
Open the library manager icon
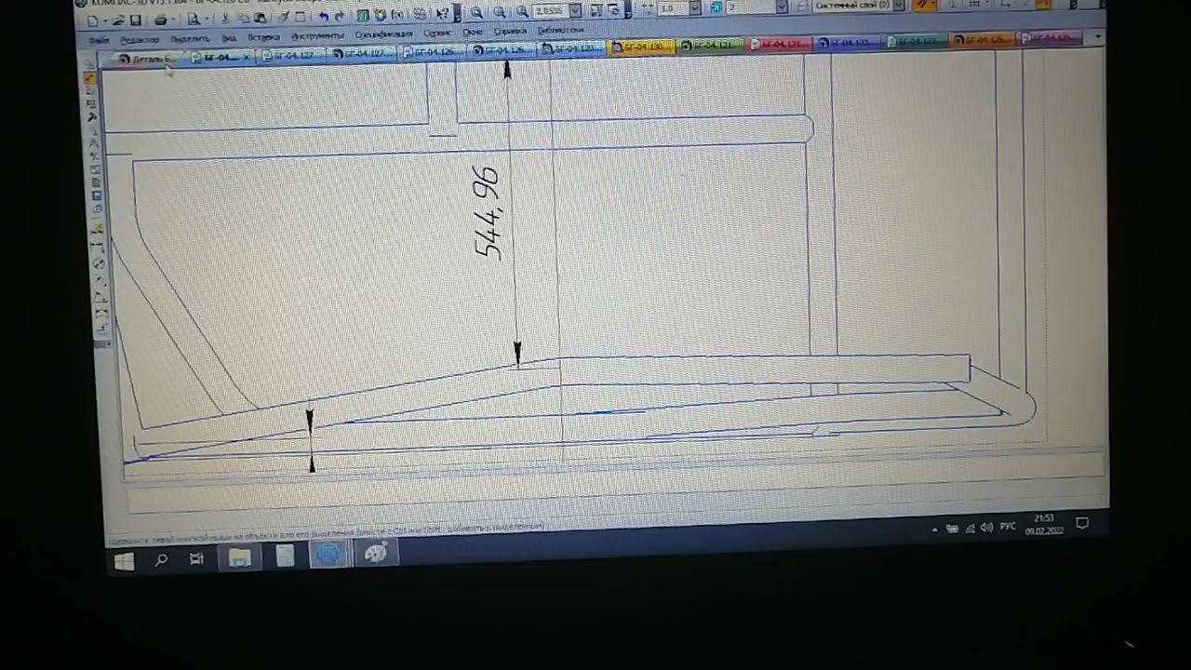pyautogui.click(x=380, y=15)
